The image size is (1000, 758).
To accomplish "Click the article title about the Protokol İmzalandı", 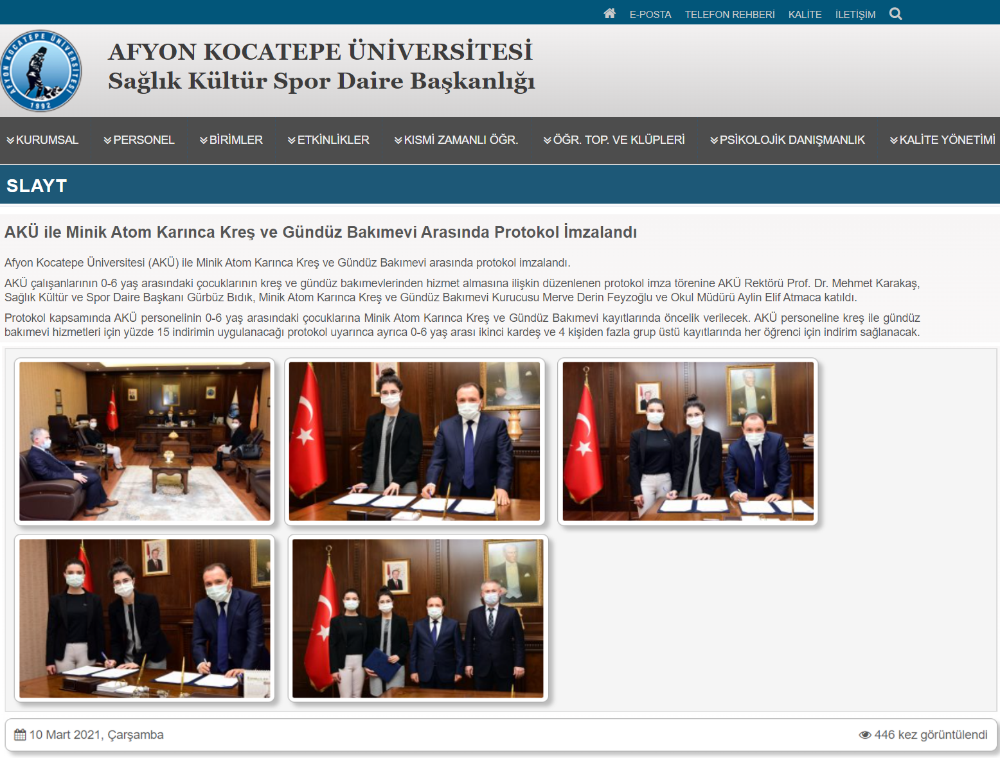I will click(321, 232).
